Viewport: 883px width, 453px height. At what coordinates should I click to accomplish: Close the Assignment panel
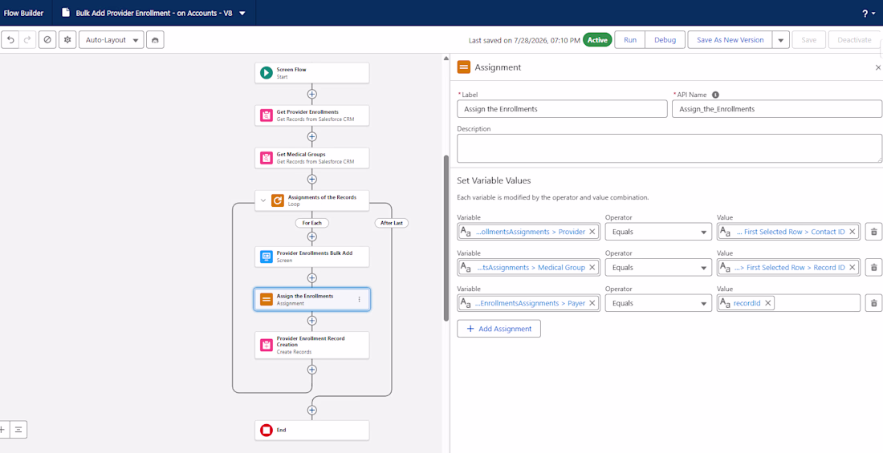point(877,67)
